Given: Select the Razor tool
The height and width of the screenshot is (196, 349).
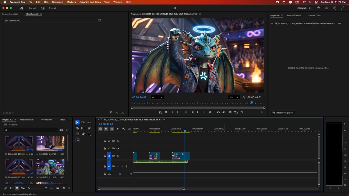Looking at the screenshot, I should [77, 128].
